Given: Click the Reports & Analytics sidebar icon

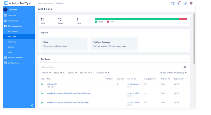Looking at the screenshot, I should [x=5, y=57].
